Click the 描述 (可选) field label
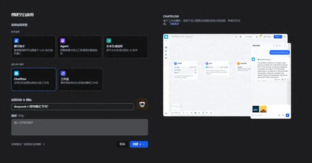 tap(18, 116)
